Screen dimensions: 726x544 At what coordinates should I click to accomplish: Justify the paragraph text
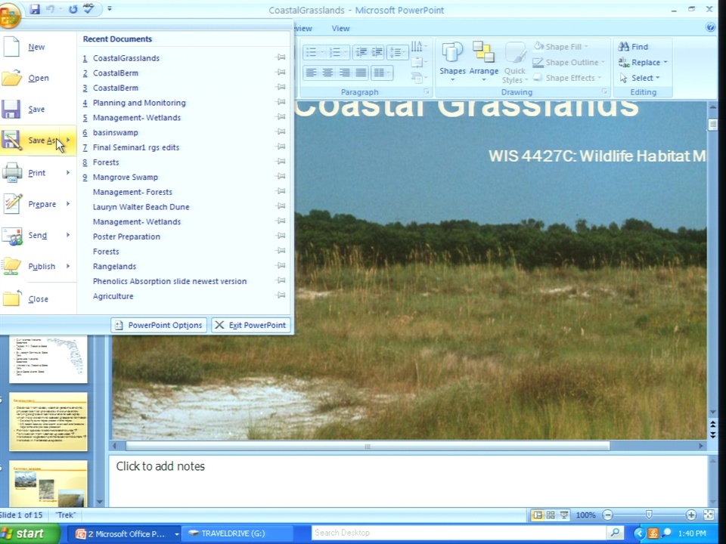point(361,73)
